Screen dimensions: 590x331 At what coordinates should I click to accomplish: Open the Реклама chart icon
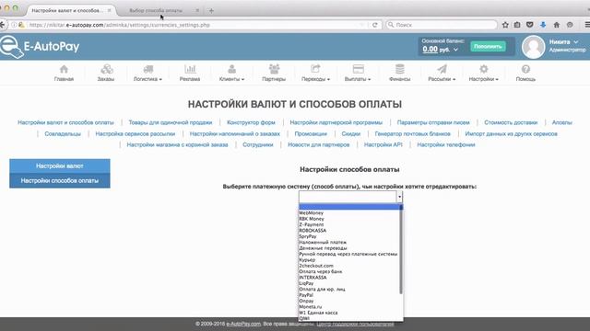click(190, 70)
